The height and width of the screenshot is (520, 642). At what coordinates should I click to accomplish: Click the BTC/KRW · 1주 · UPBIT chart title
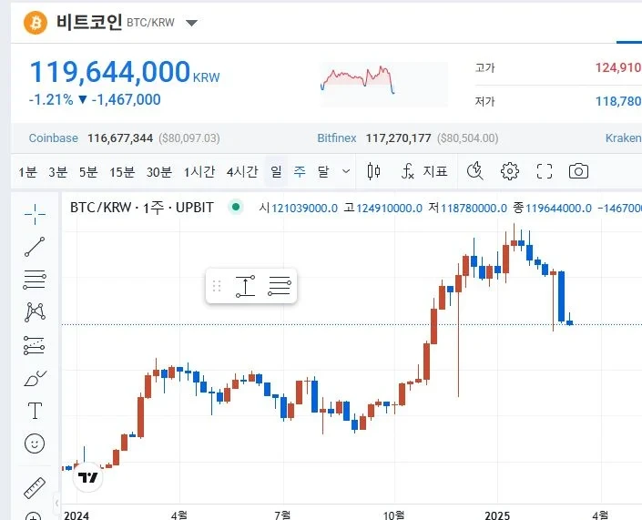click(142, 208)
